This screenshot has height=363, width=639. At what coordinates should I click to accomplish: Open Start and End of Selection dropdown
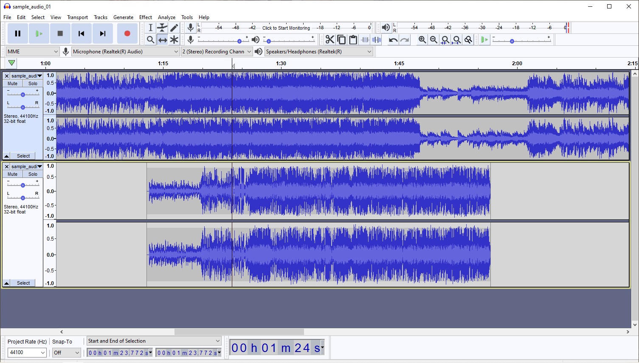pyautogui.click(x=154, y=341)
